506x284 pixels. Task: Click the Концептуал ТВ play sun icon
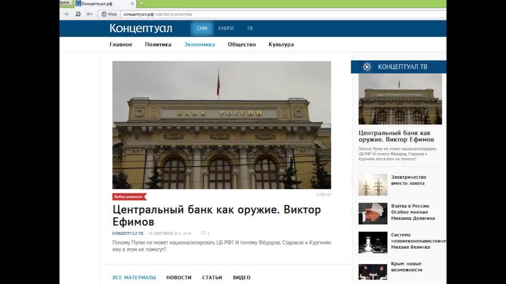(x=367, y=67)
